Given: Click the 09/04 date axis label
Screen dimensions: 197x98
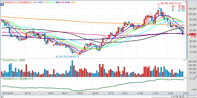Looking at the screenshot, I should point(80,93).
